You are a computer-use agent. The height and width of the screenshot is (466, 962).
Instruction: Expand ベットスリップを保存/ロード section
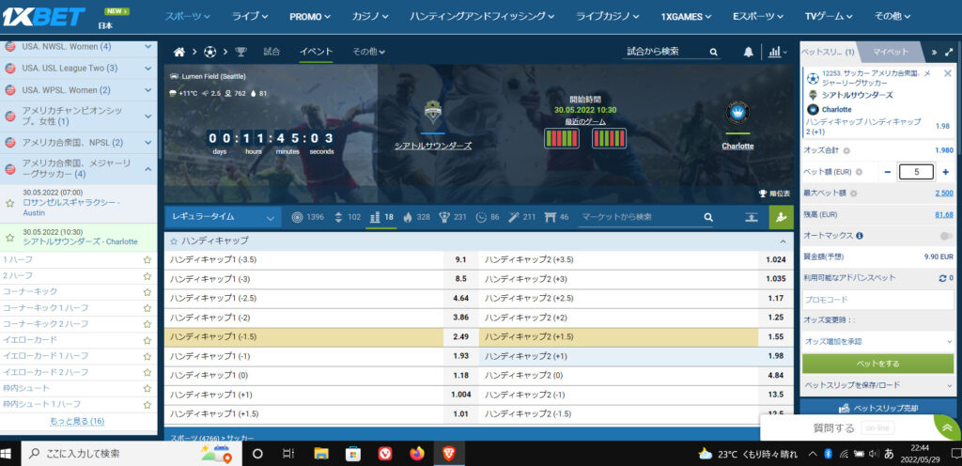tap(878, 385)
